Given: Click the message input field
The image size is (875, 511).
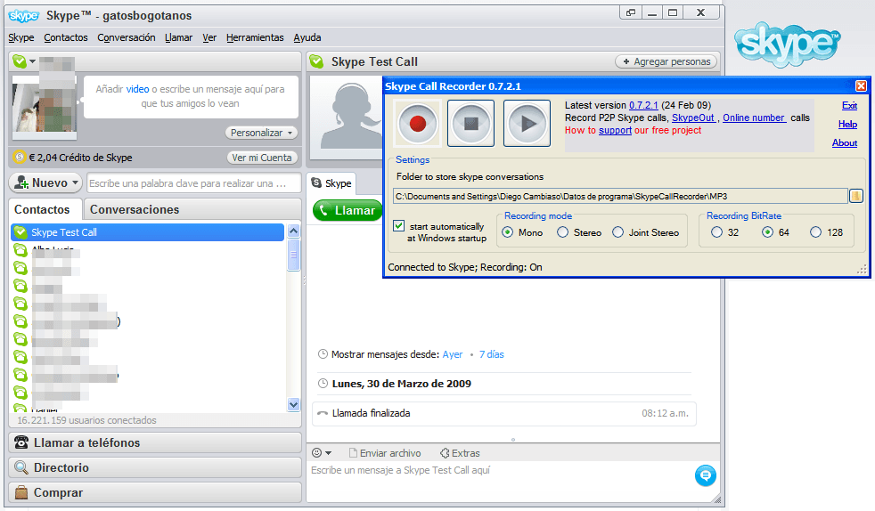Looking at the screenshot, I should click(x=500, y=482).
